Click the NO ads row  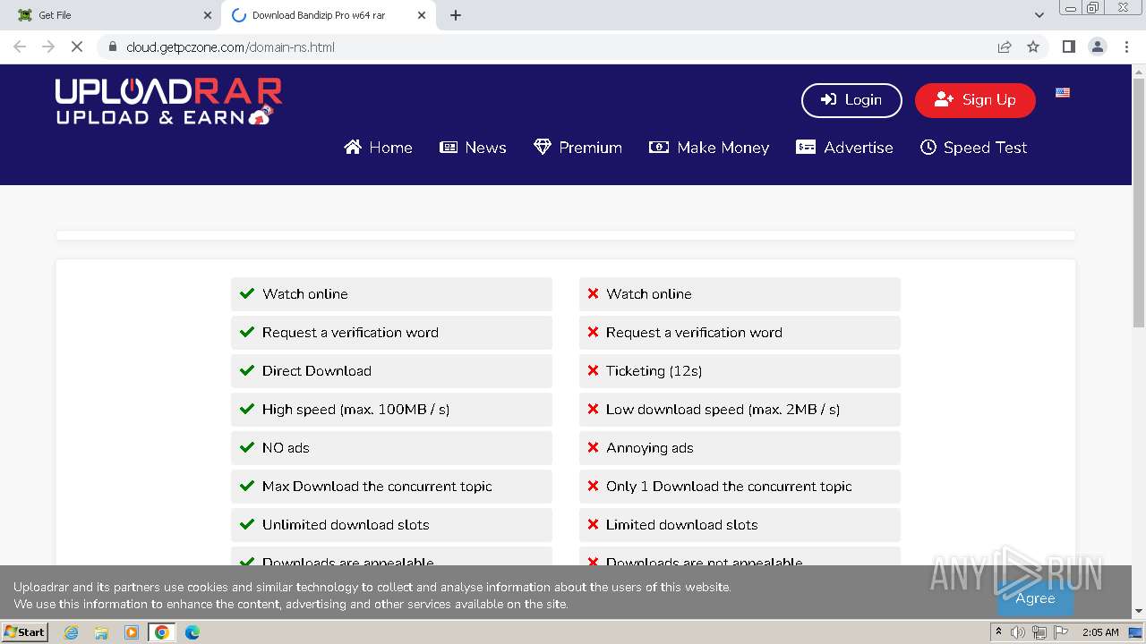(391, 448)
